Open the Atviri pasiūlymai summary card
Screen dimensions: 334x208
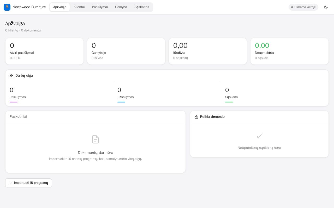pyautogui.click(x=44, y=51)
